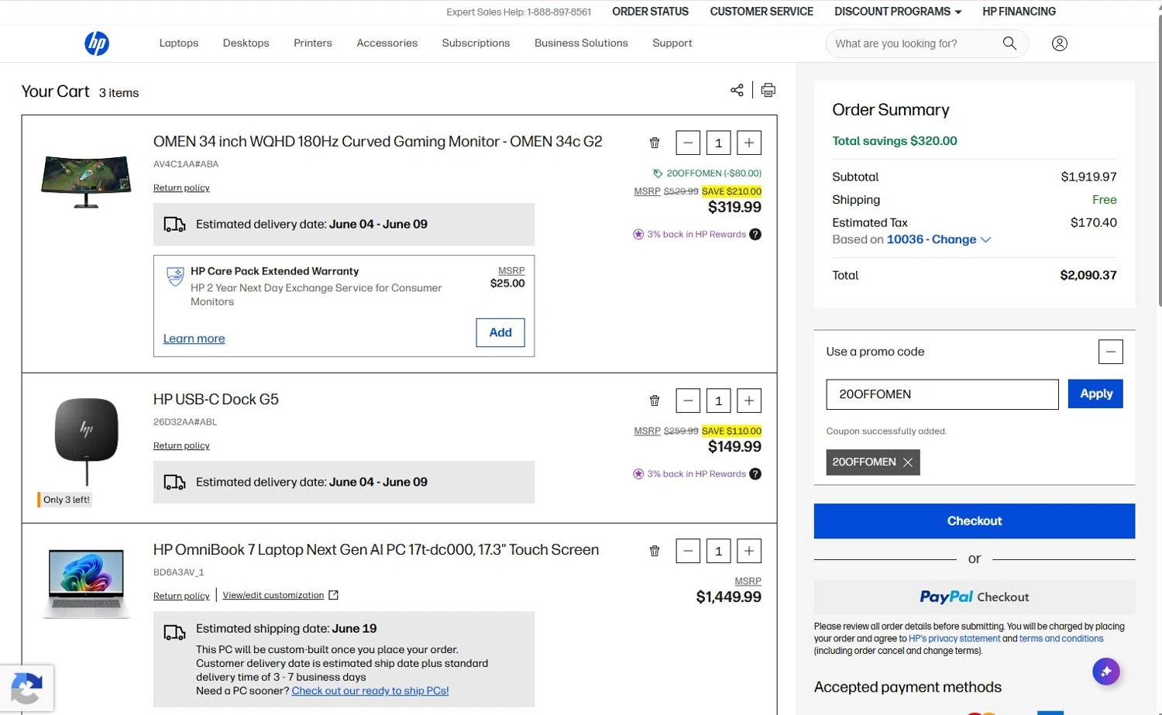Increase OMEN monitor quantity
The image size is (1162, 715).
(x=749, y=143)
